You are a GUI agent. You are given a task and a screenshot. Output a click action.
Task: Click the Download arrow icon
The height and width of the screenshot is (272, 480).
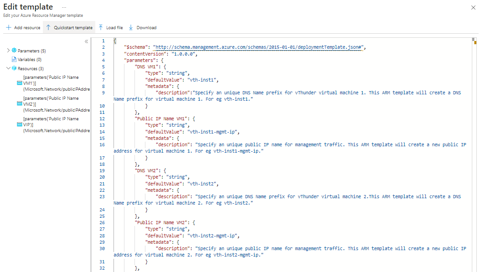[x=131, y=27]
